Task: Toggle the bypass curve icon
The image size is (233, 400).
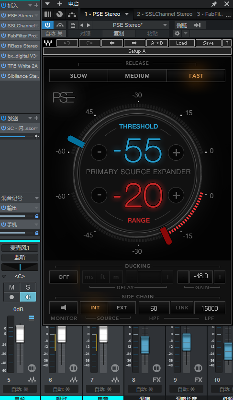Action: (x=60, y=25)
